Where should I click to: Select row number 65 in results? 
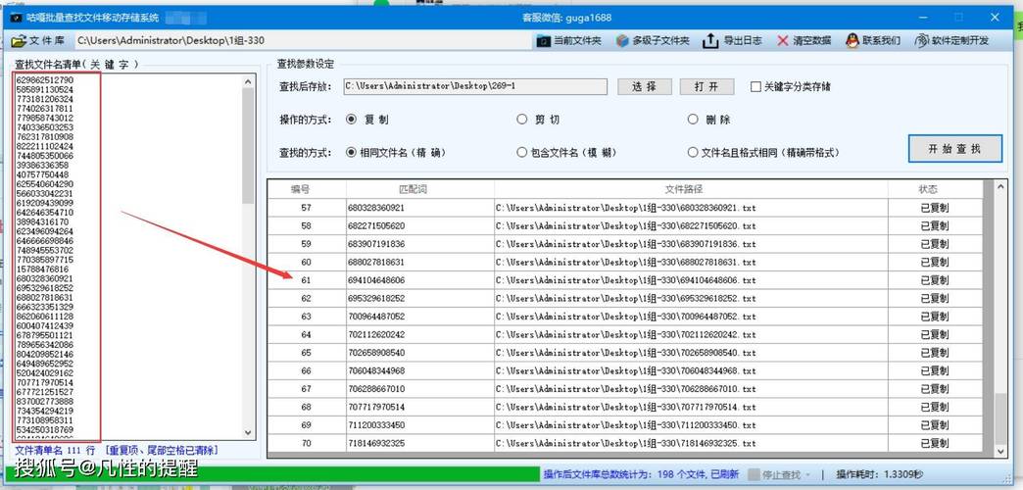(x=306, y=353)
